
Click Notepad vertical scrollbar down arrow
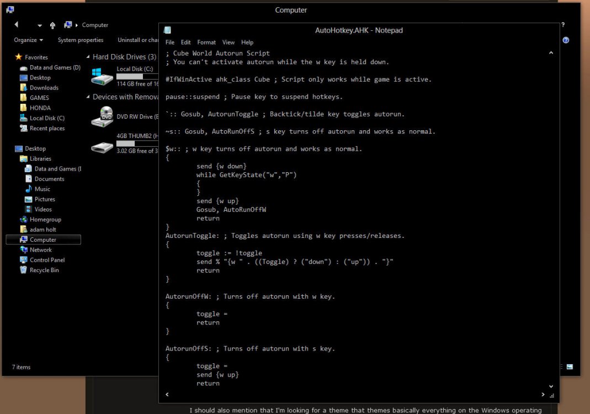pos(551,386)
